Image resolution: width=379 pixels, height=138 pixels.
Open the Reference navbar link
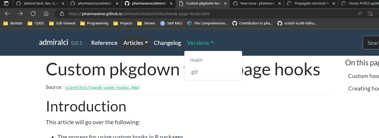104,43
